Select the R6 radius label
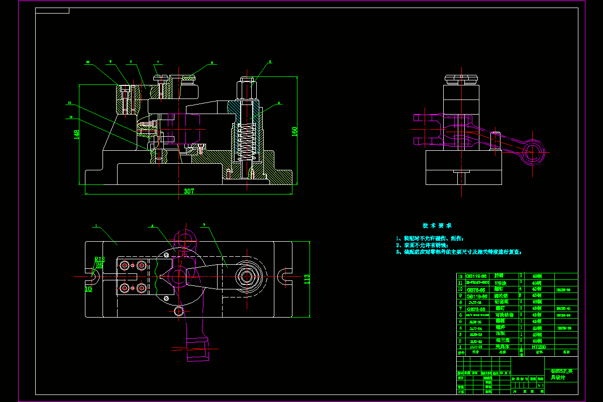This screenshot has width=603, height=402. [99, 265]
